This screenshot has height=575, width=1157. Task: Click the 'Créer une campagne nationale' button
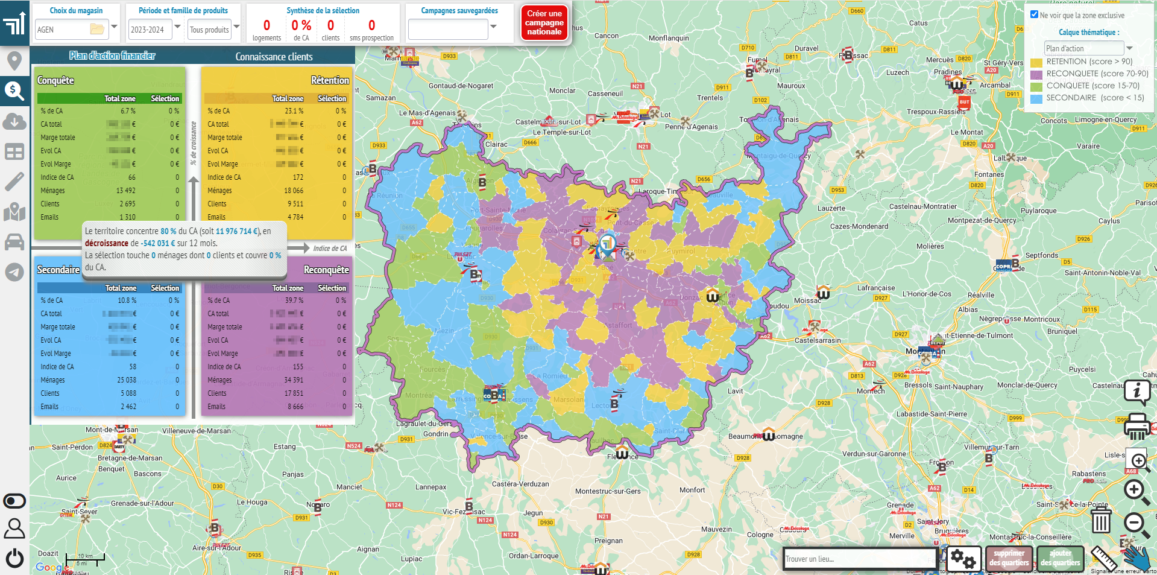543,22
